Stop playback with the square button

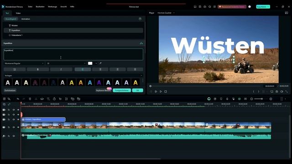tap(166, 92)
